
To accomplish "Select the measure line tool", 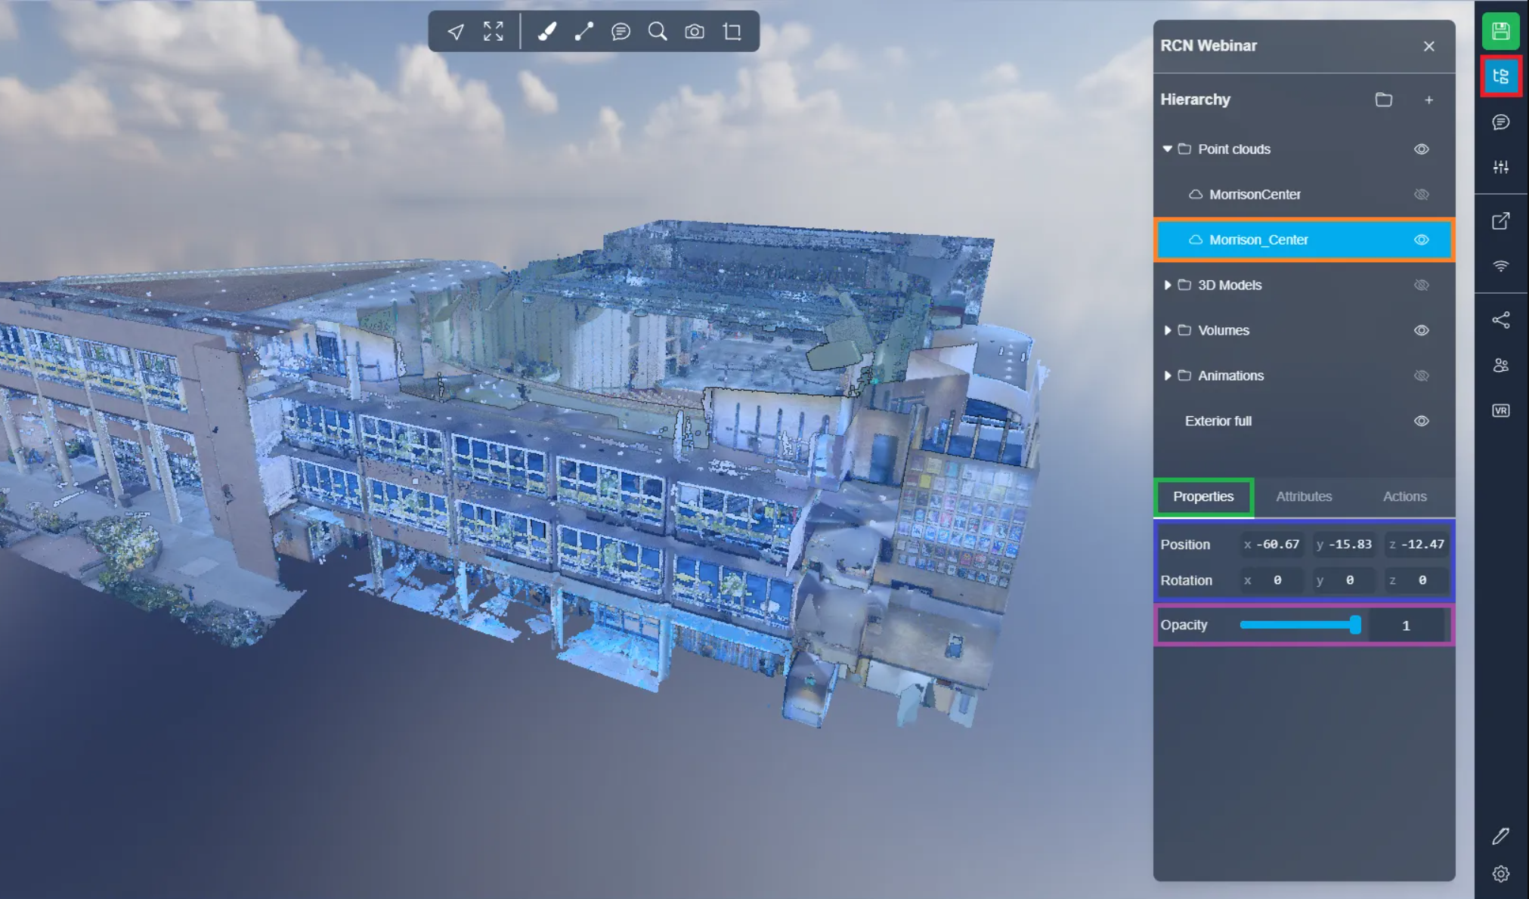I will [x=583, y=31].
